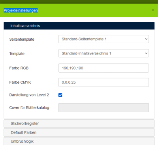Click the Farbe RGB label

coord(19,68)
